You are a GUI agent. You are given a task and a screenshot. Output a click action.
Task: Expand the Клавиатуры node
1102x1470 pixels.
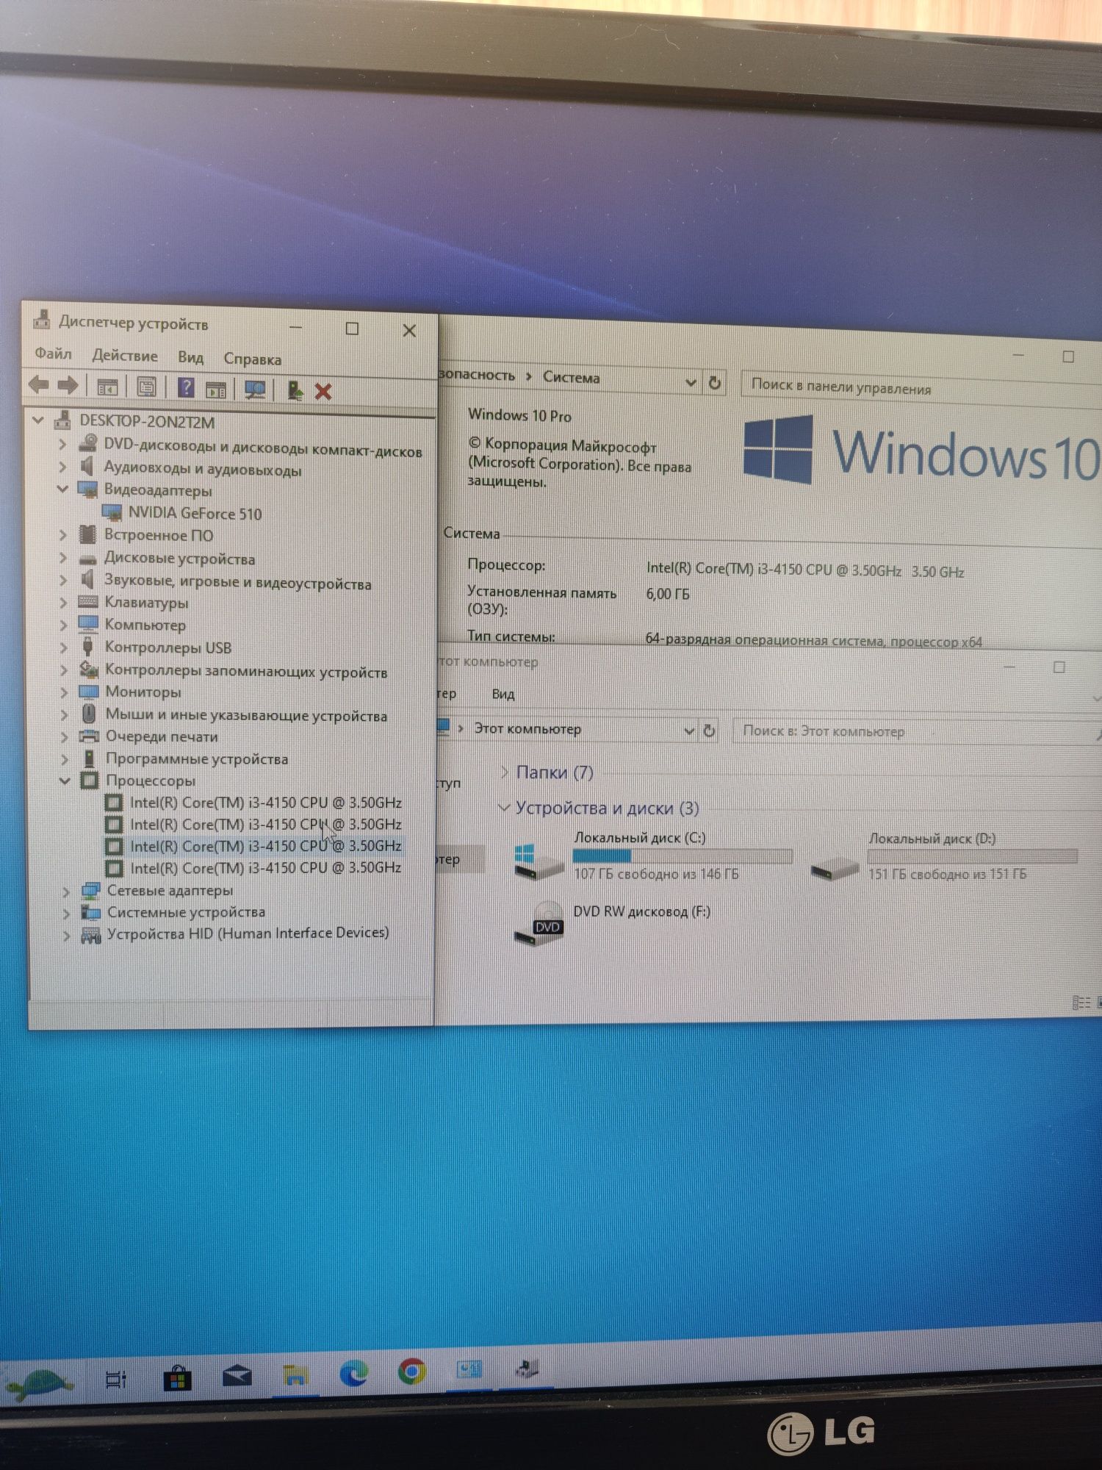click(x=63, y=602)
